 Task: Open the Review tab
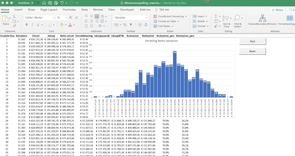(98, 10)
